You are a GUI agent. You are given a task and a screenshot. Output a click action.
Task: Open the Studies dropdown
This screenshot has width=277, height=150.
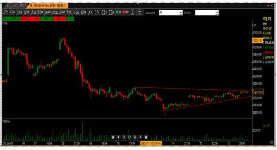click(207, 13)
